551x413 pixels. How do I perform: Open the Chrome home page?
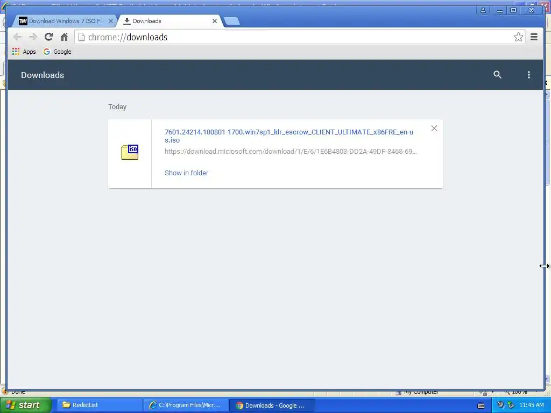pyautogui.click(x=64, y=37)
